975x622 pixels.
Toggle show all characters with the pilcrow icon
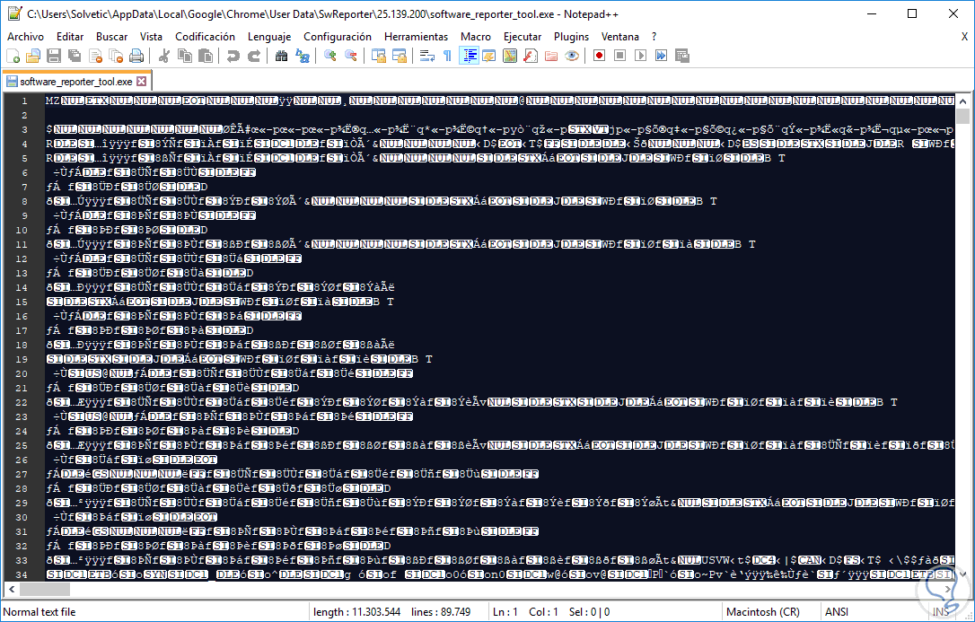[x=448, y=56]
